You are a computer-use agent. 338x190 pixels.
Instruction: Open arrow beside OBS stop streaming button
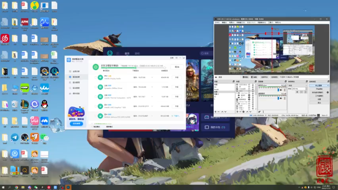coord(328,85)
